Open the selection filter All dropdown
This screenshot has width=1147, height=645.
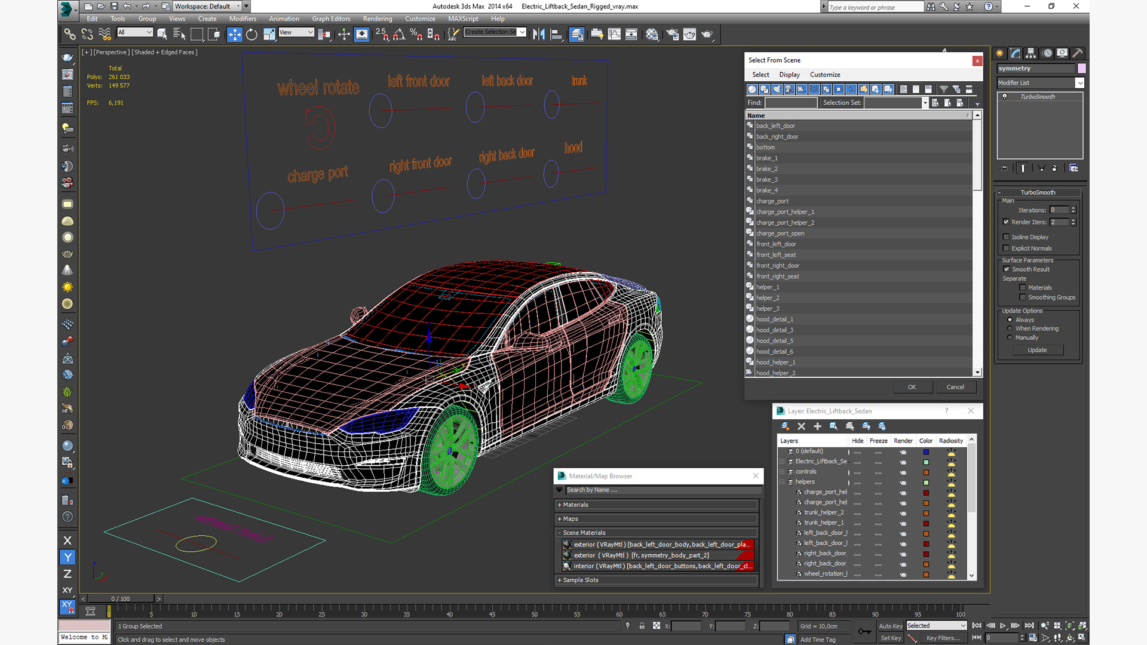135,32
